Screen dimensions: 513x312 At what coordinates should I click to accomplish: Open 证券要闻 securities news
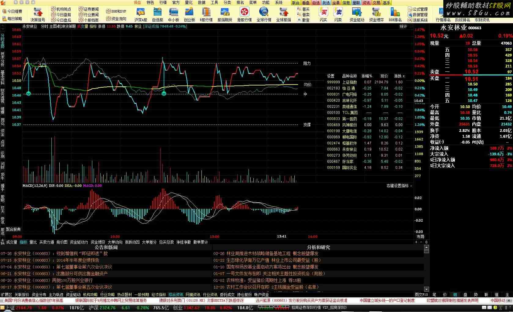(x=89, y=9)
